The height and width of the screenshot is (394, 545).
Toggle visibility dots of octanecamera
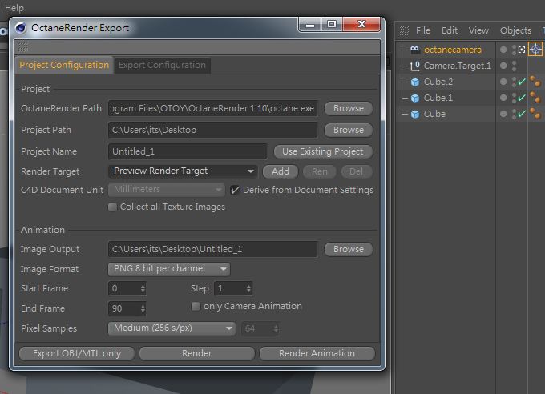(514, 50)
